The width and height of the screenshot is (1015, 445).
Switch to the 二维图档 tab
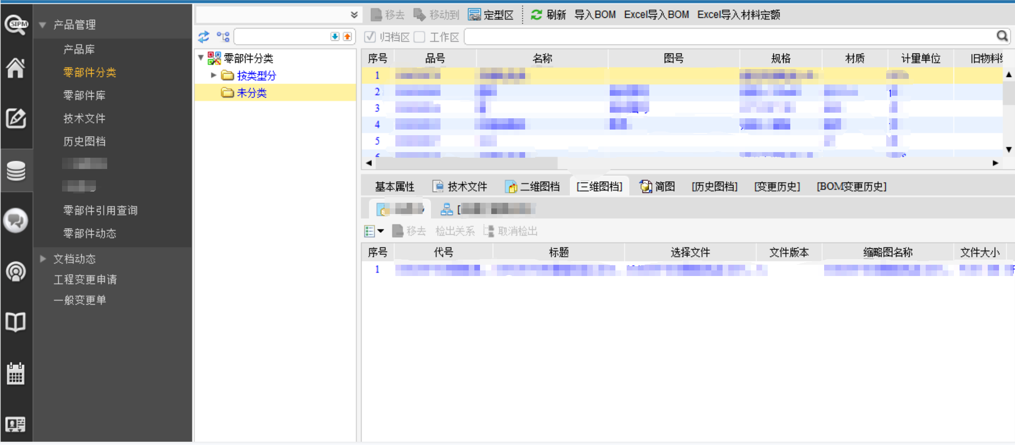pos(532,187)
